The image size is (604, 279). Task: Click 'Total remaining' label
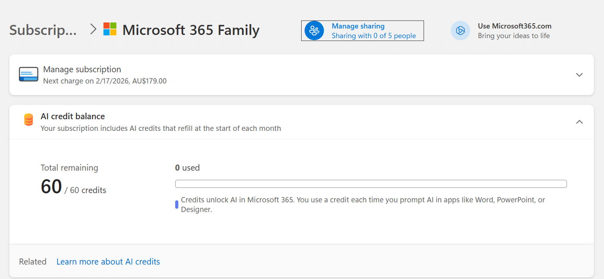pyautogui.click(x=69, y=168)
